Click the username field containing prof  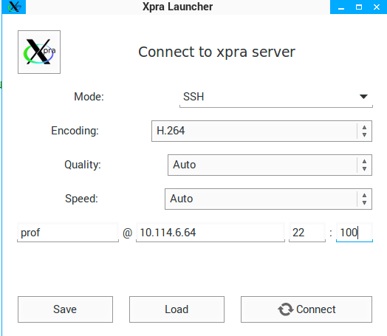point(68,233)
